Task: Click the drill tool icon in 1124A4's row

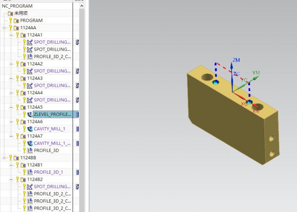Action: (77, 100)
